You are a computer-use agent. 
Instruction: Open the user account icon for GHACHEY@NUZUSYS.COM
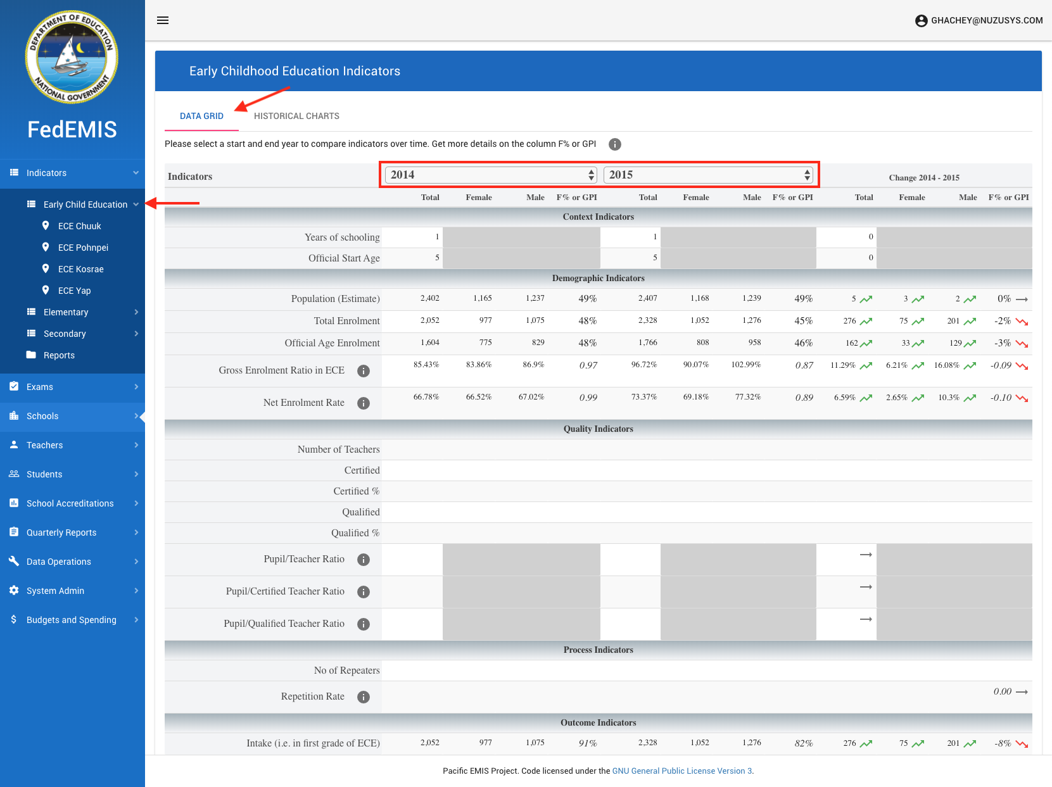coord(921,21)
